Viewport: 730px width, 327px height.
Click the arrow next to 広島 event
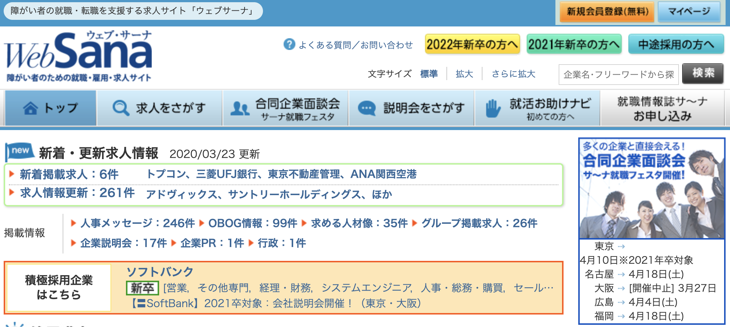(621, 302)
